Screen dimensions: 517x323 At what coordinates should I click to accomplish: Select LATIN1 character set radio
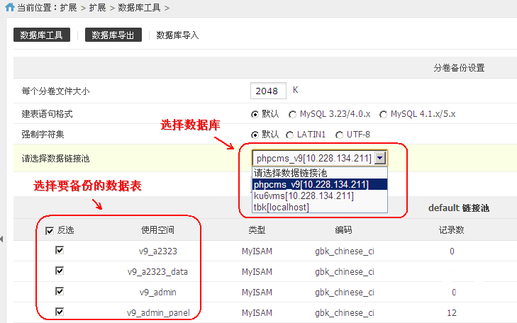coord(289,135)
